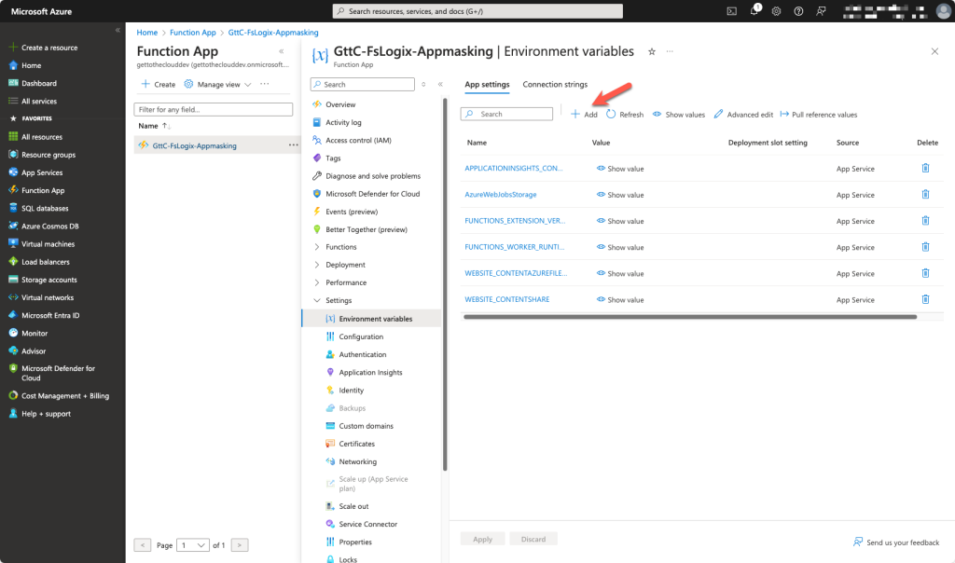The height and width of the screenshot is (563, 955).
Task: Click Pull reference values
Action: (x=819, y=115)
